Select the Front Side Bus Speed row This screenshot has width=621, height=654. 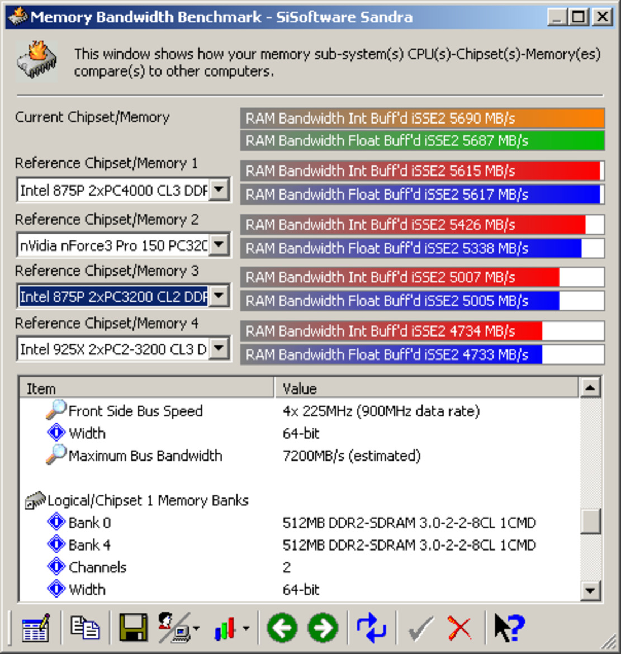coord(300,411)
